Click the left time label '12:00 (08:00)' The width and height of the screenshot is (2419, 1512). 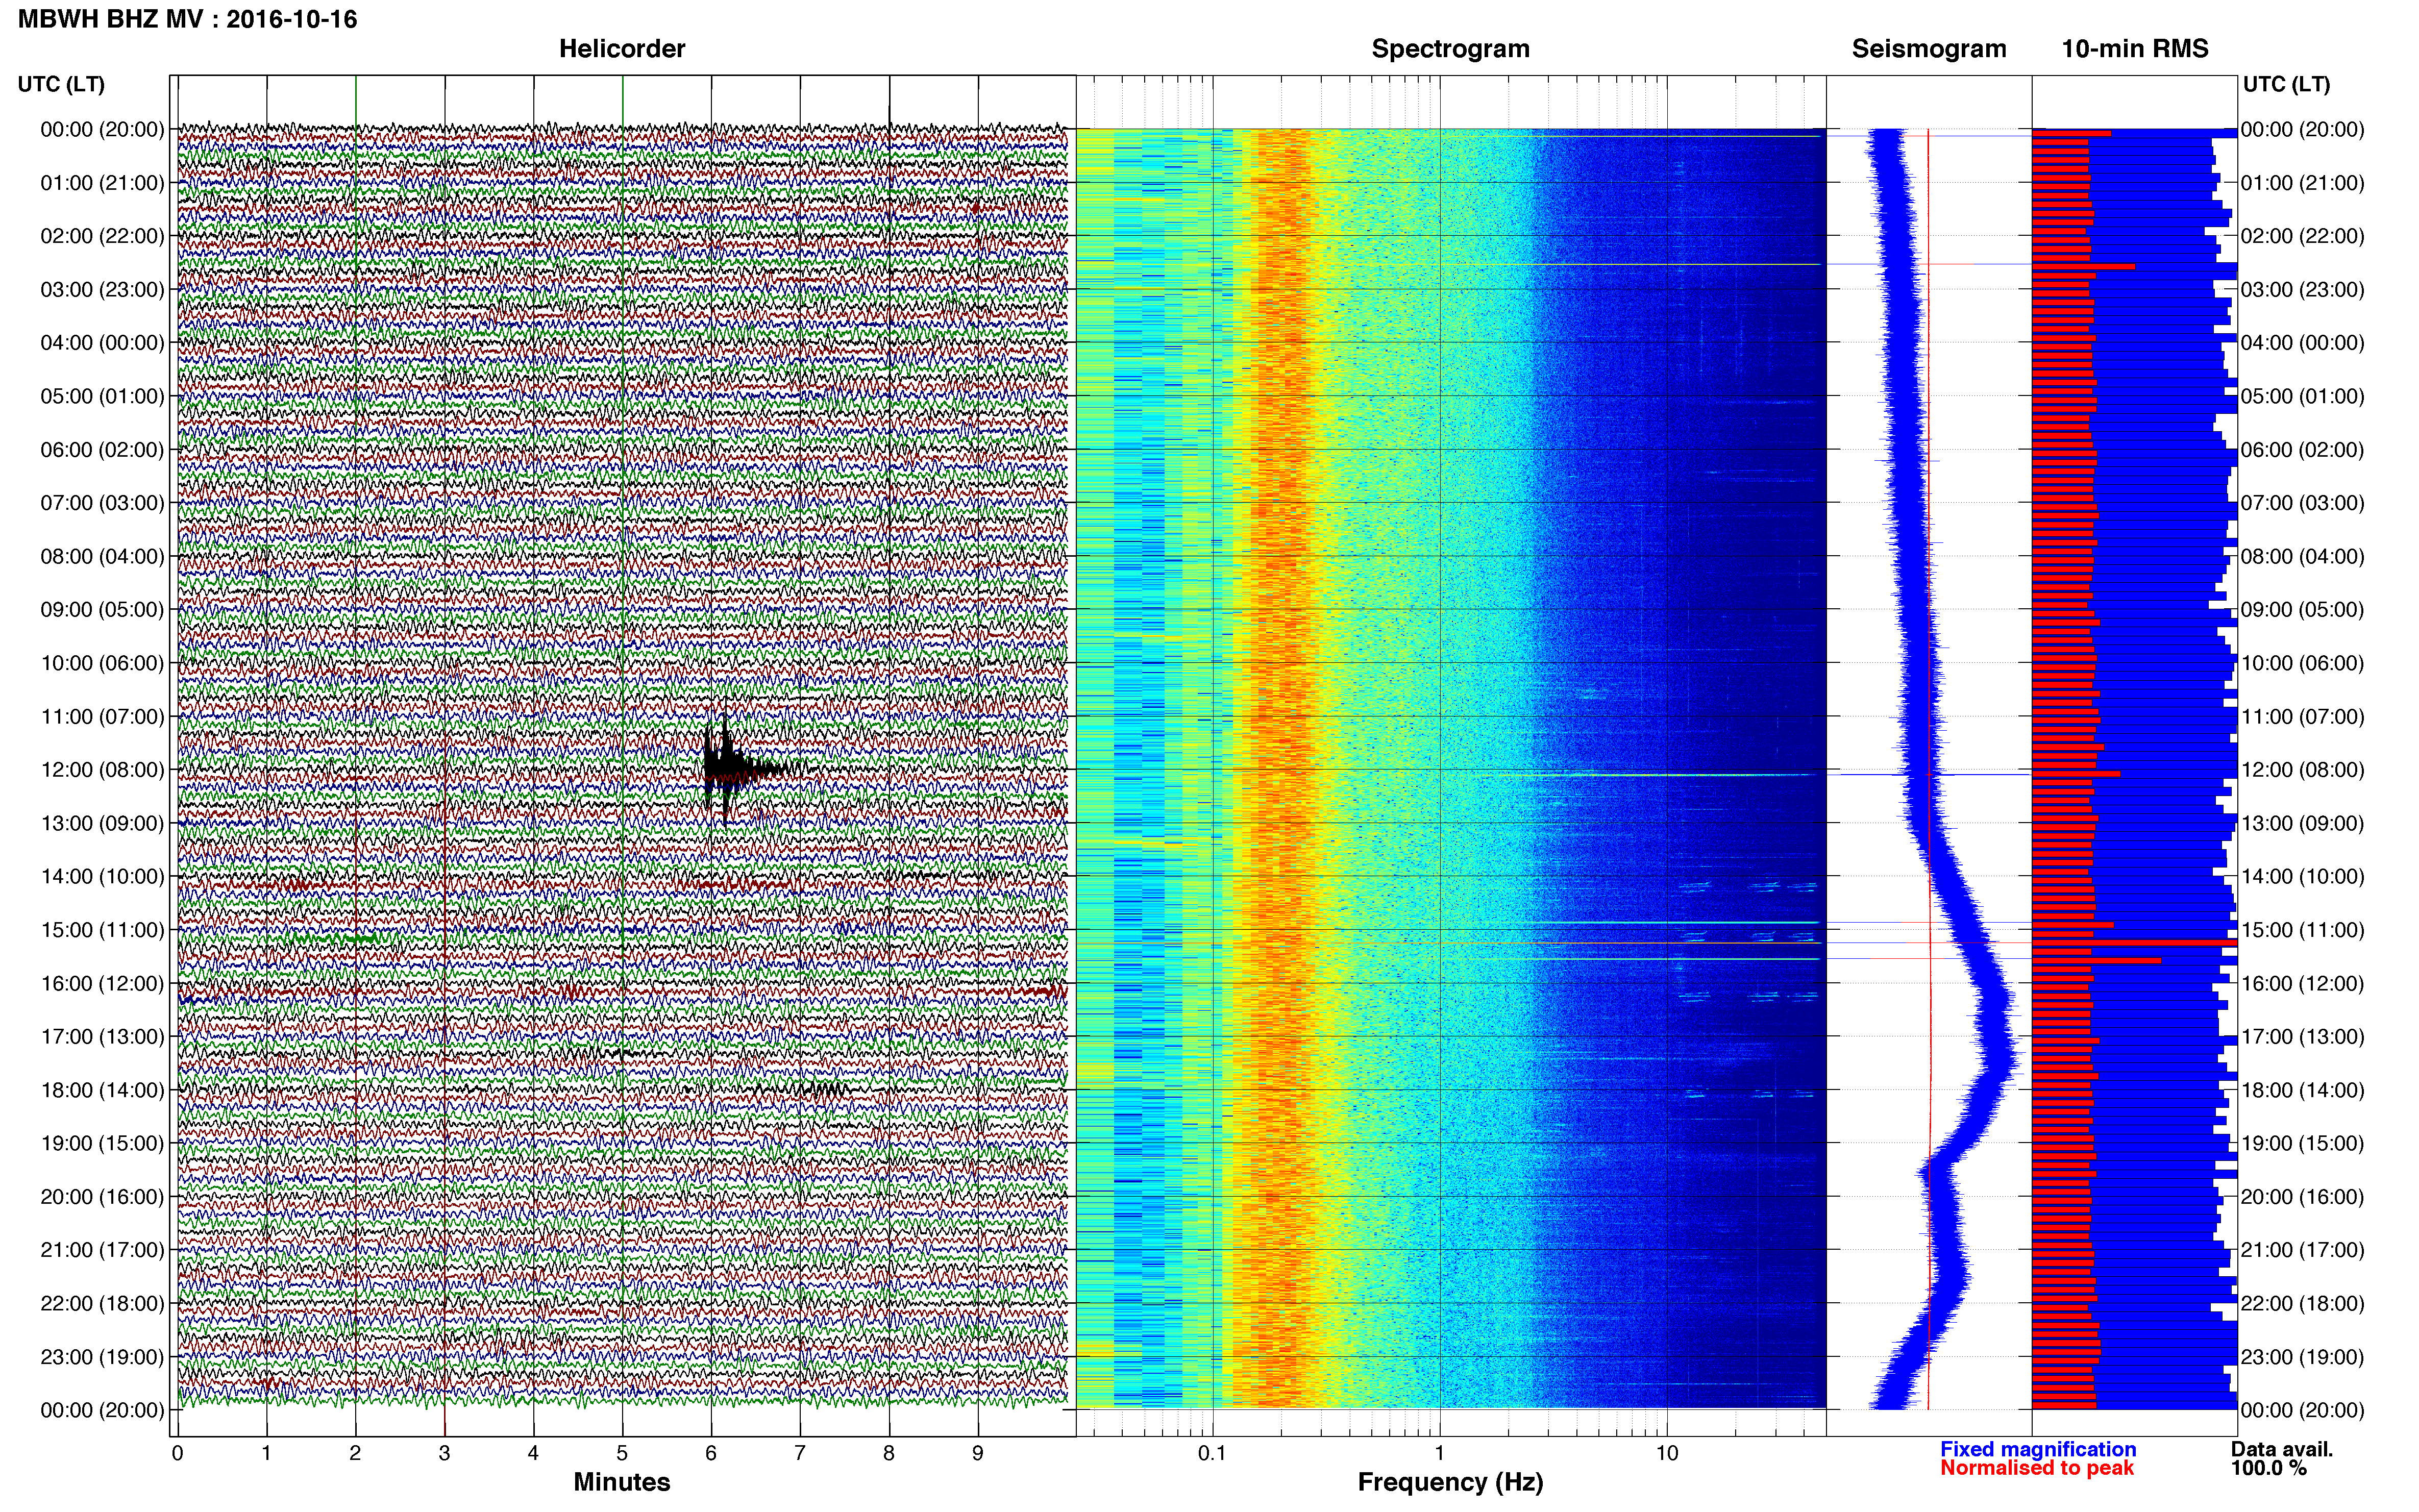tap(102, 770)
